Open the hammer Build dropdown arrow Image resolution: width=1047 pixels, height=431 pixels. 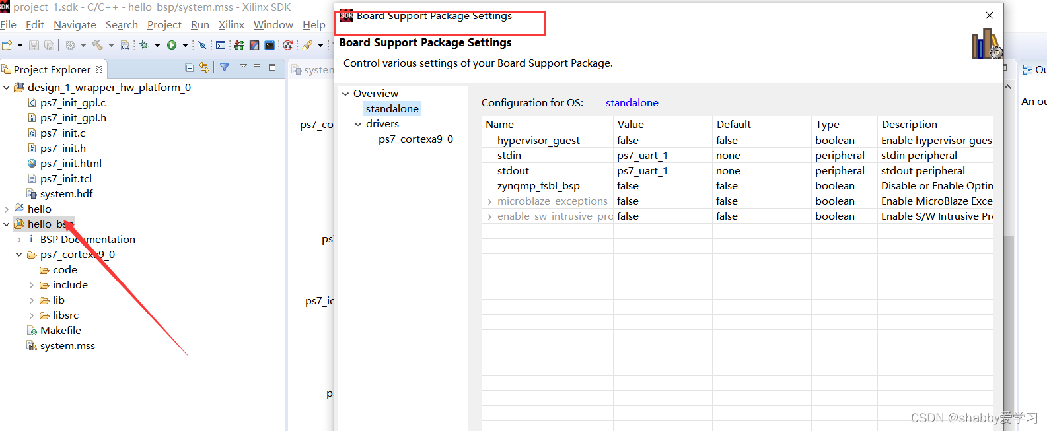(x=111, y=45)
